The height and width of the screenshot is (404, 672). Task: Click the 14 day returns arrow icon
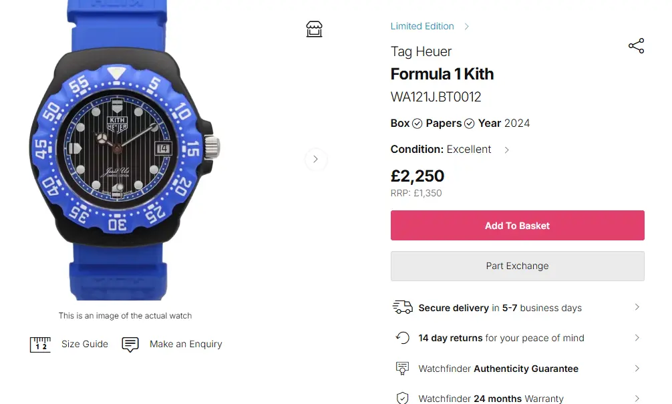(x=402, y=338)
